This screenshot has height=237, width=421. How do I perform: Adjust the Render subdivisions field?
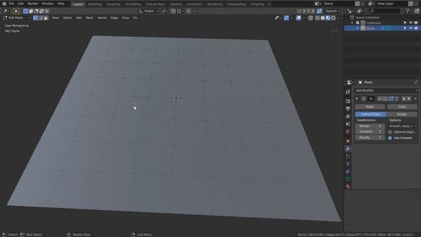coord(370,126)
